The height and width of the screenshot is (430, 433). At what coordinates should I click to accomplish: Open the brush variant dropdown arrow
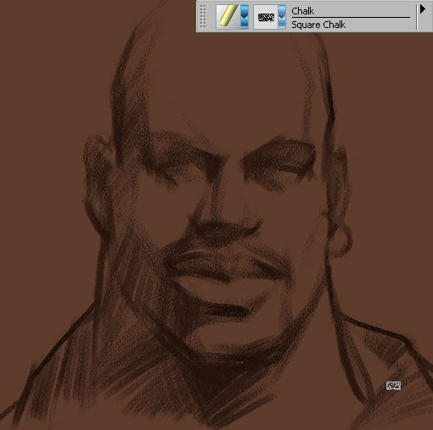point(282,17)
